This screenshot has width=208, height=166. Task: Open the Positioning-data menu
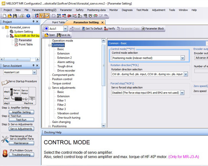[x=97, y=10]
